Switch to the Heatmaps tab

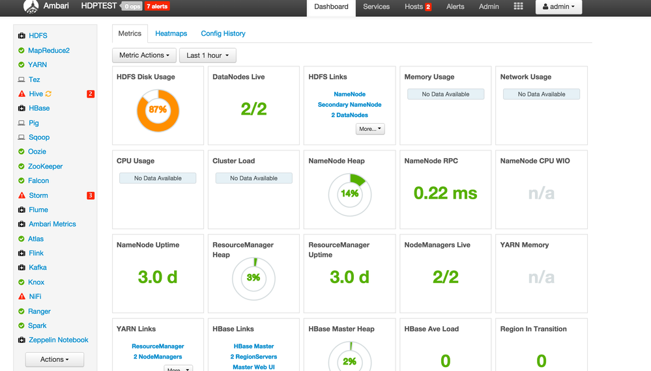coord(171,34)
